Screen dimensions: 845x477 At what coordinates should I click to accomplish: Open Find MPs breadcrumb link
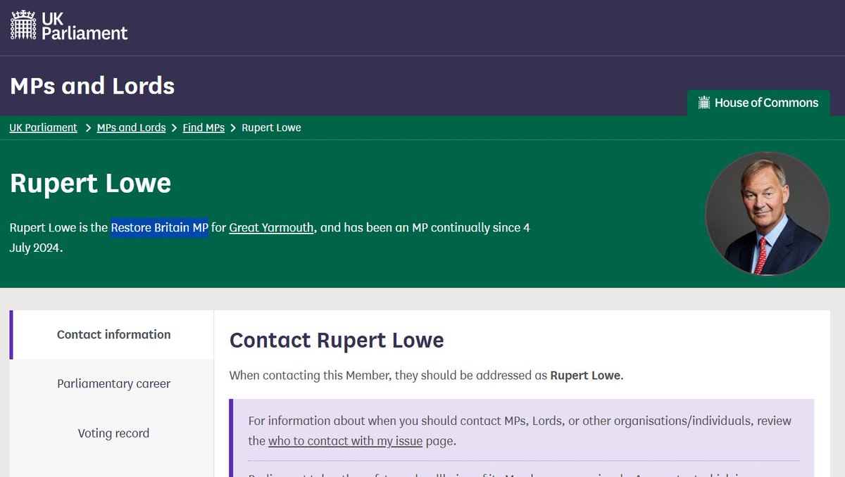204,127
